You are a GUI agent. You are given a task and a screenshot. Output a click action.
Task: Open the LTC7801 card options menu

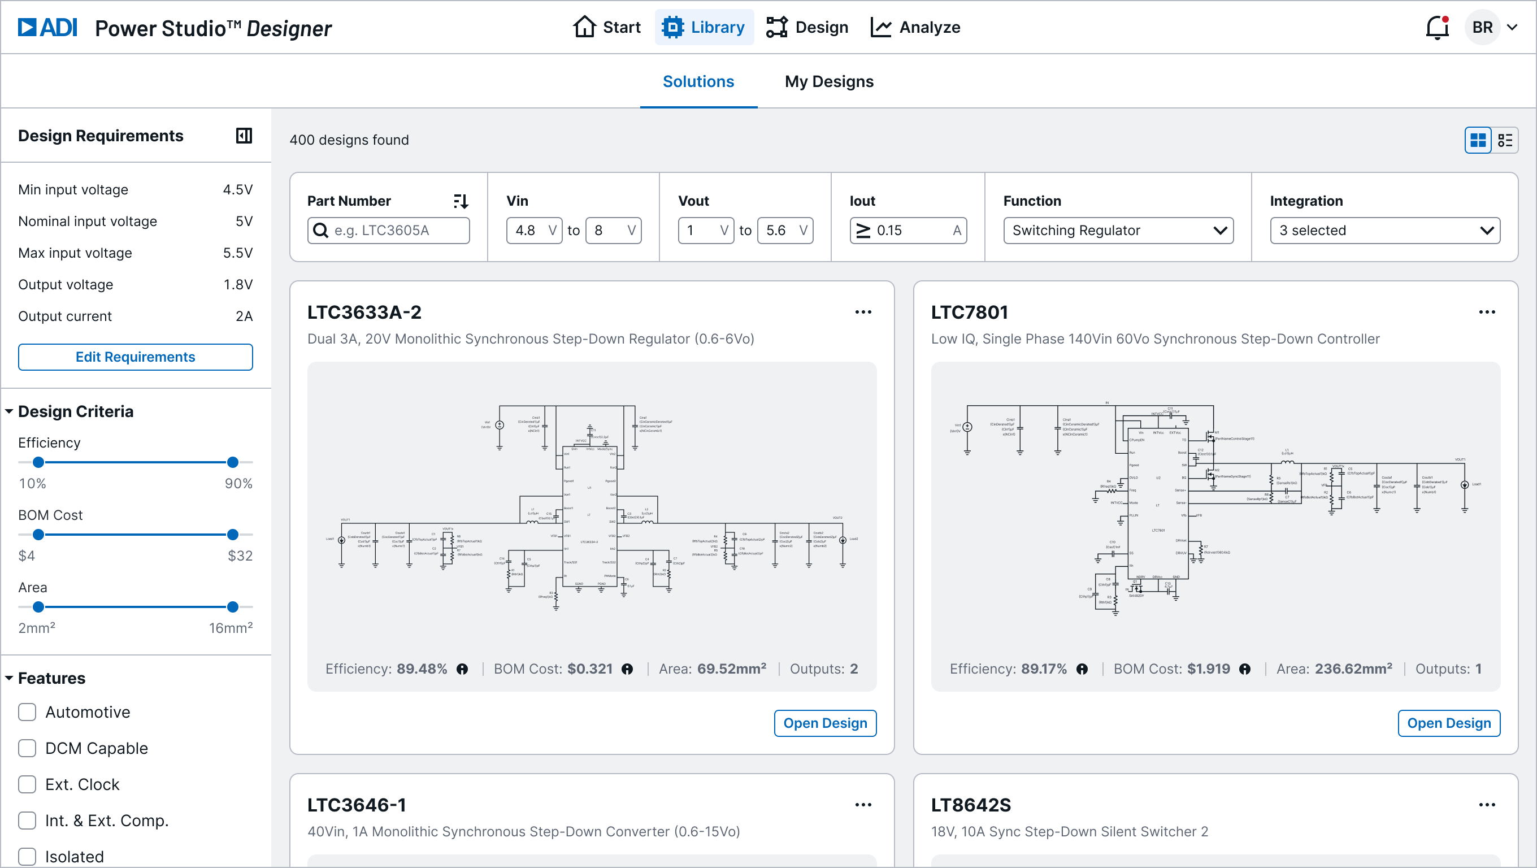click(1487, 312)
